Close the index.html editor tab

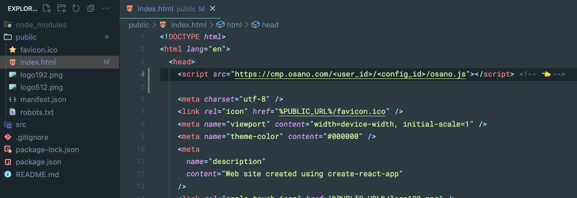tap(212, 9)
